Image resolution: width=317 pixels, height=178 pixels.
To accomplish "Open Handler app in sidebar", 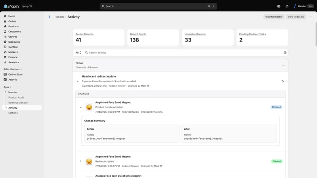I will [x=22, y=92].
